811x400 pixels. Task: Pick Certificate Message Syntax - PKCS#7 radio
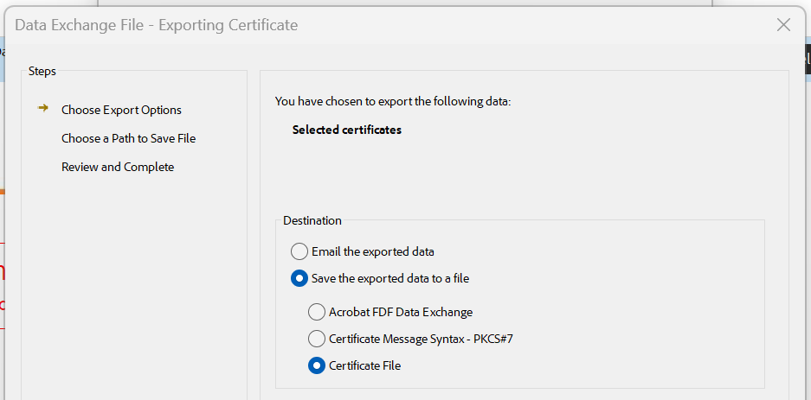pyautogui.click(x=317, y=339)
